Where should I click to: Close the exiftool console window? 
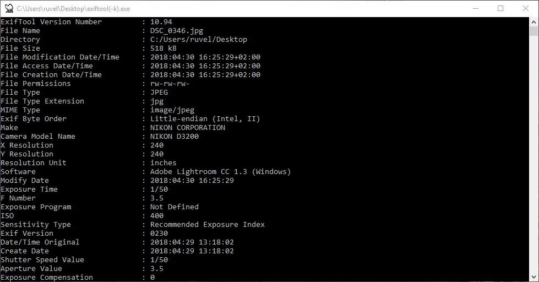[x=526, y=8]
